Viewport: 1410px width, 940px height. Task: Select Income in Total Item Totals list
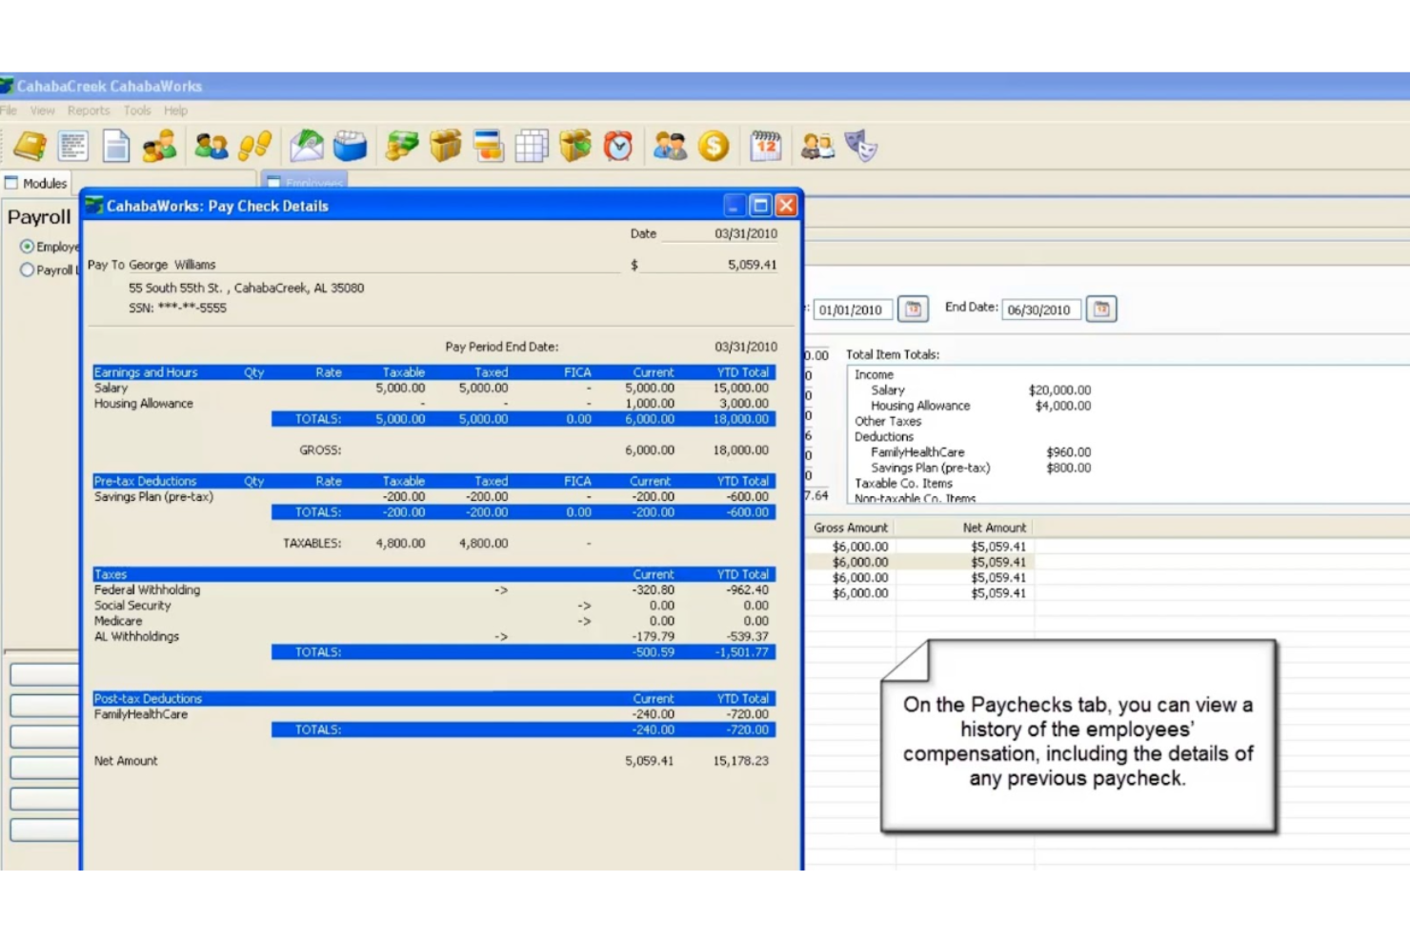click(874, 375)
